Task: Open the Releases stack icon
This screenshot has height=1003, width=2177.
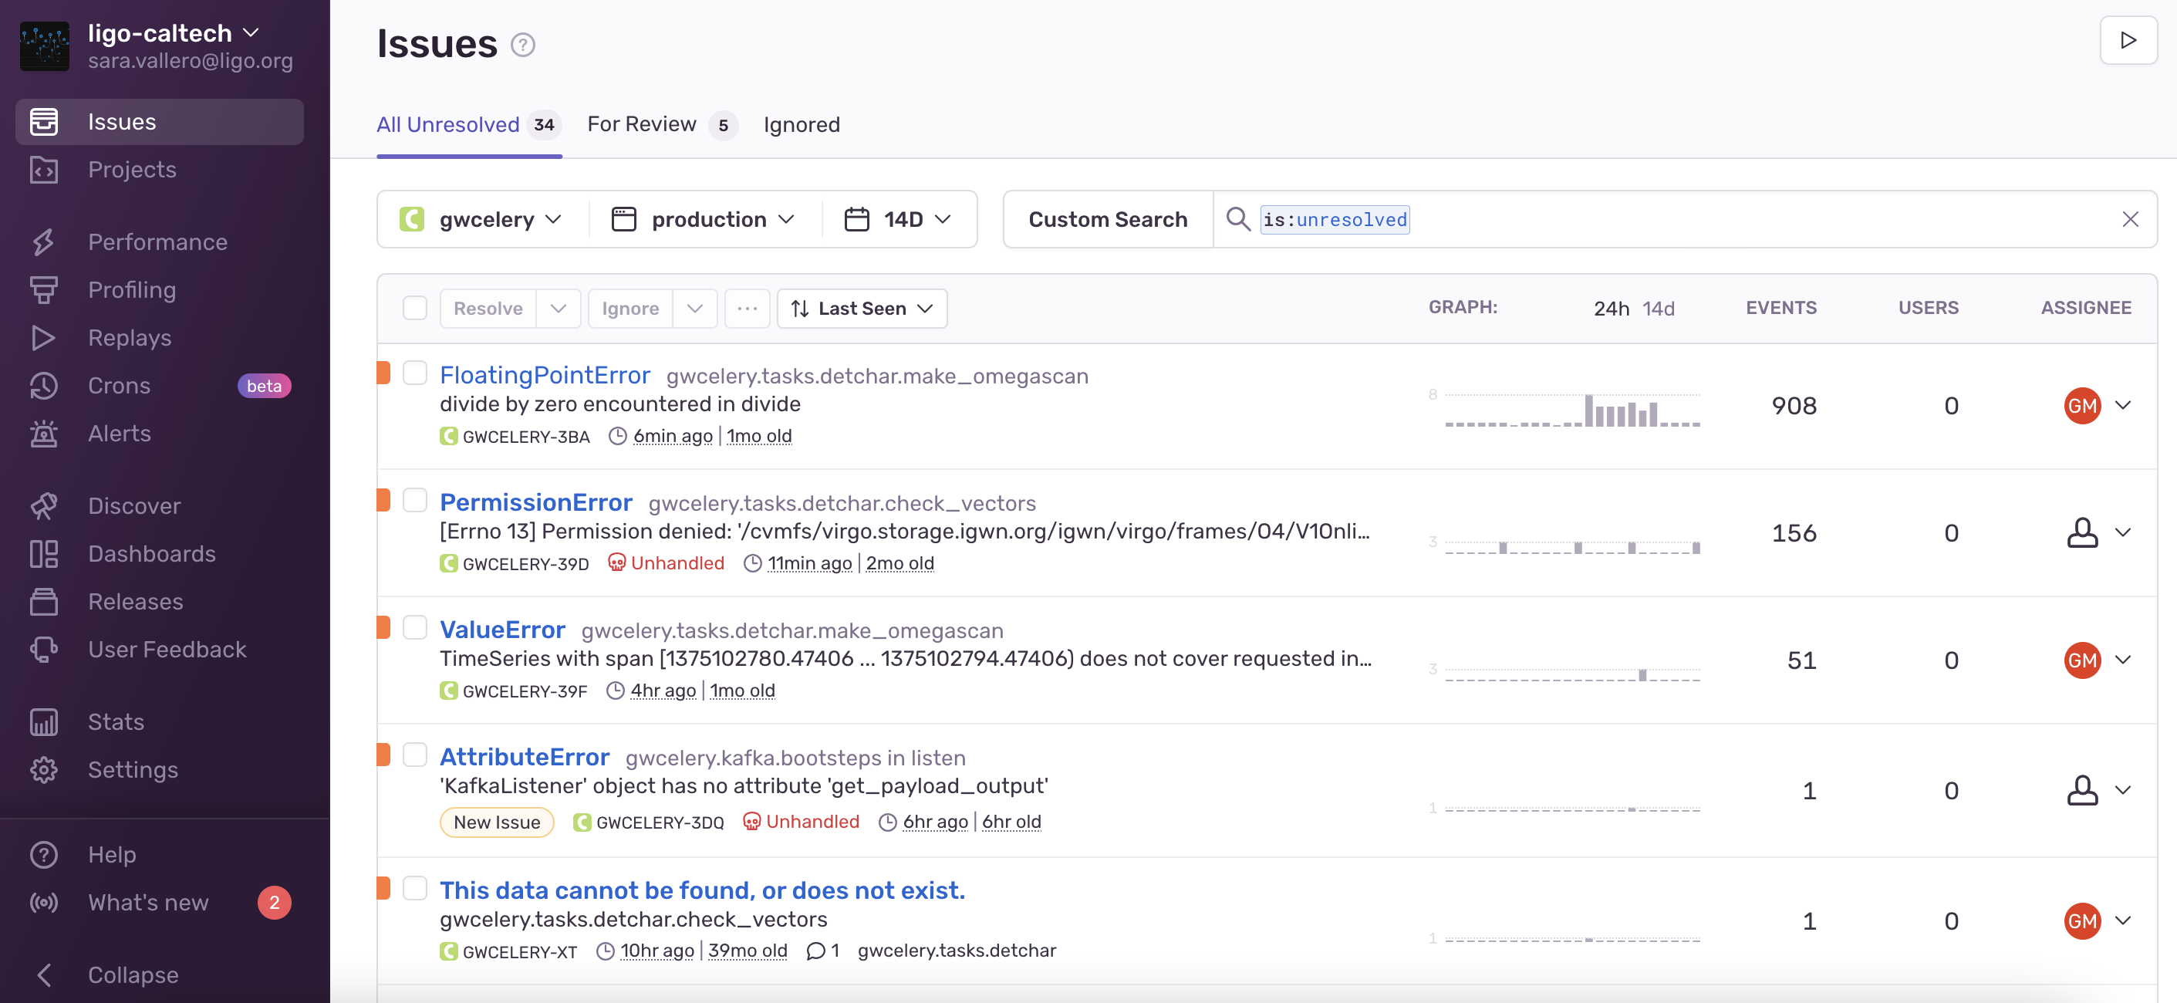Action: click(44, 602)
